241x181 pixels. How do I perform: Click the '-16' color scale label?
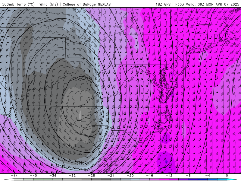click(149, 176)
